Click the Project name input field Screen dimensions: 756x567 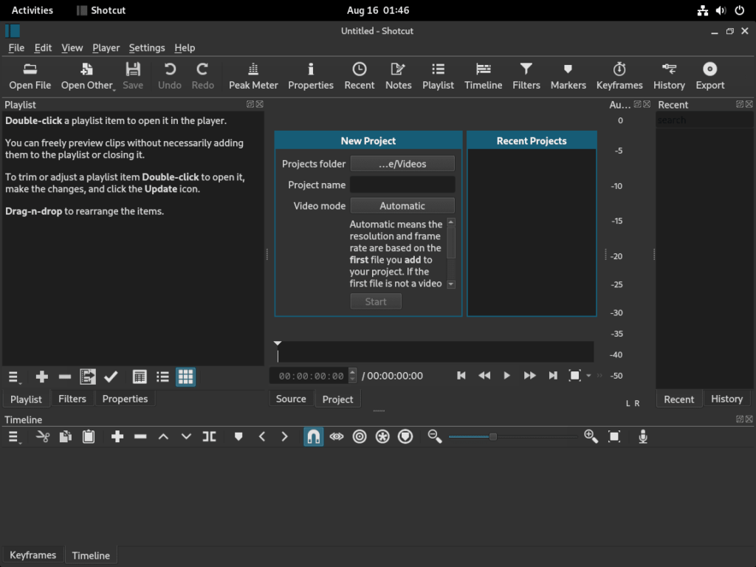coord(402,185)
